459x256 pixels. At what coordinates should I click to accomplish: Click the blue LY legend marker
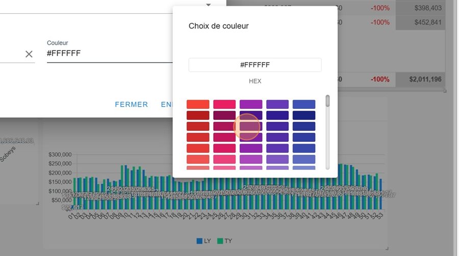[x=199, y=241]
